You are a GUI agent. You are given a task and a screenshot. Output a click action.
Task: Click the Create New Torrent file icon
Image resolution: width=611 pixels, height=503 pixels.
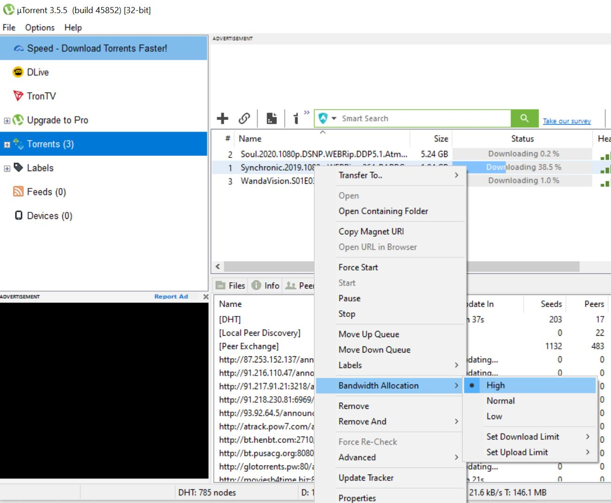point(272,119)
